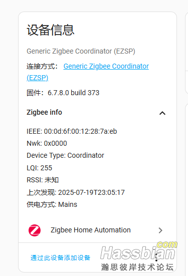Image resolution: width=188 pixels, height=276 pixels.
Task: Click the LQI: 255 value
Action: click(x=46, y=168)
